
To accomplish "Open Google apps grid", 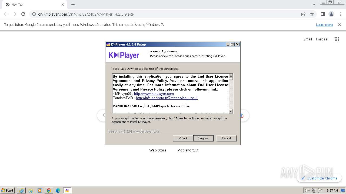I will tap(337, 39).
